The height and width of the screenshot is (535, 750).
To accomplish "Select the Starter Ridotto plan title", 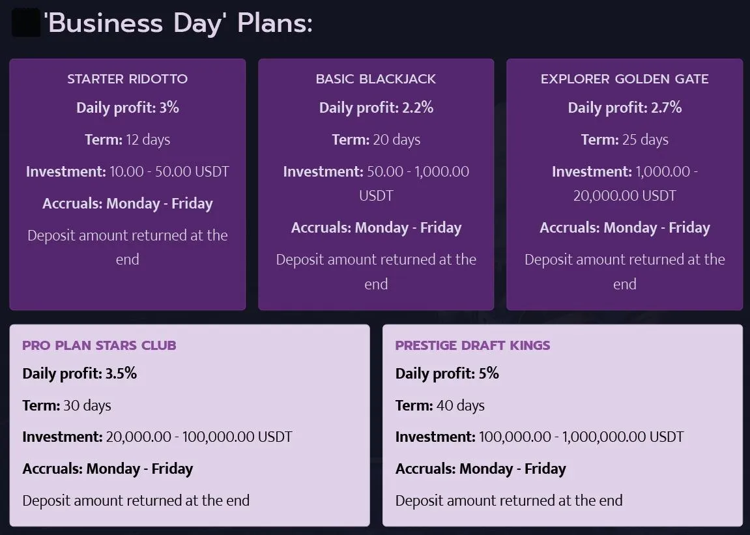I will [x=128, y=79].
